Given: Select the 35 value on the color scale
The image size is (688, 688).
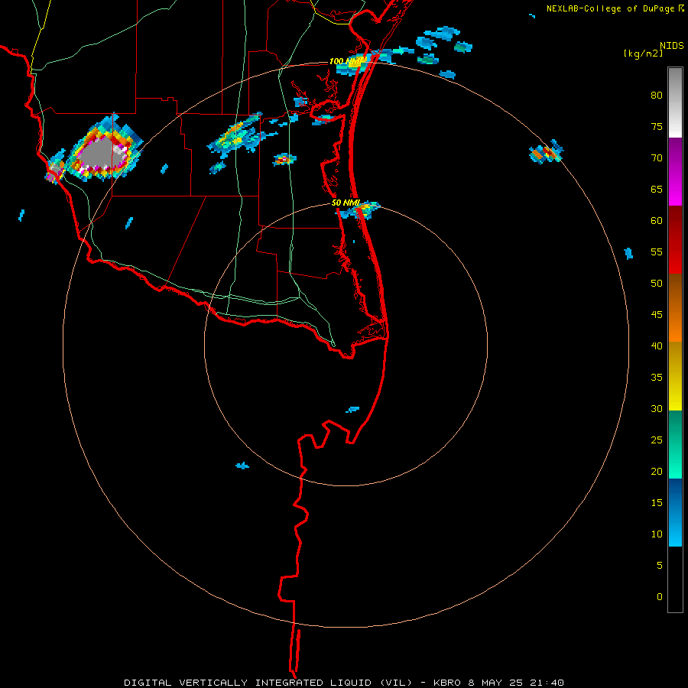Looking at the screenshot, I should 657,378.
